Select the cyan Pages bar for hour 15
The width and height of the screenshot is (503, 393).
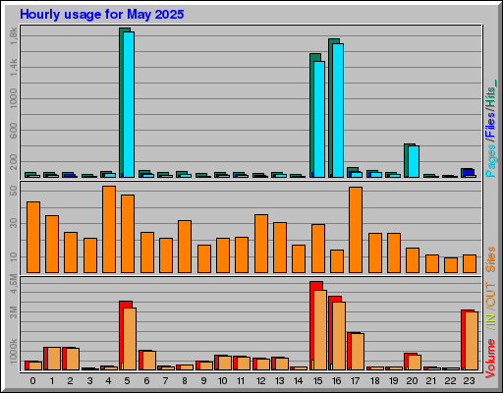[x=319, y=119]
